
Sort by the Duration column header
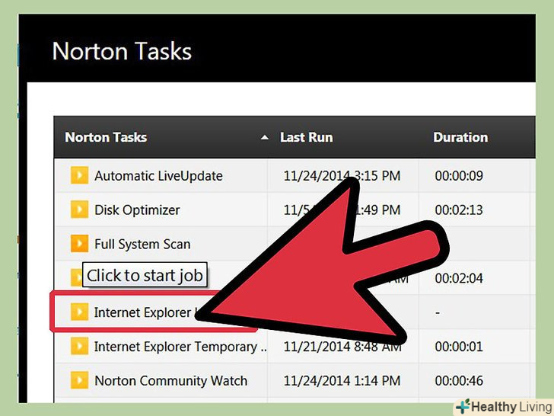tap(460, 137)
